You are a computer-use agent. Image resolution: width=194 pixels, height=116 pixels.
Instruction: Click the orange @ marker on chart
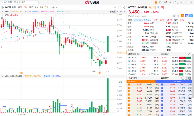[x=21, y=73]
